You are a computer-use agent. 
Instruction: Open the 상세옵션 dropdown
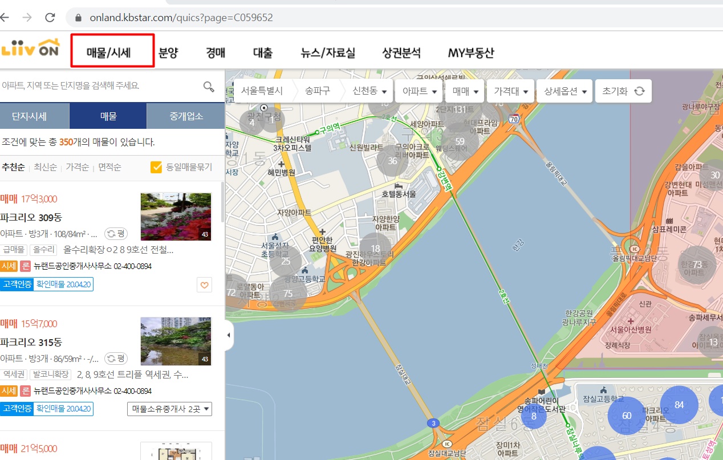[565, 91]
